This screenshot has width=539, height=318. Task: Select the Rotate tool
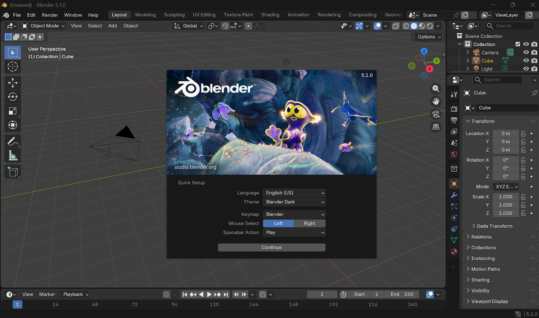pos(13,97)
